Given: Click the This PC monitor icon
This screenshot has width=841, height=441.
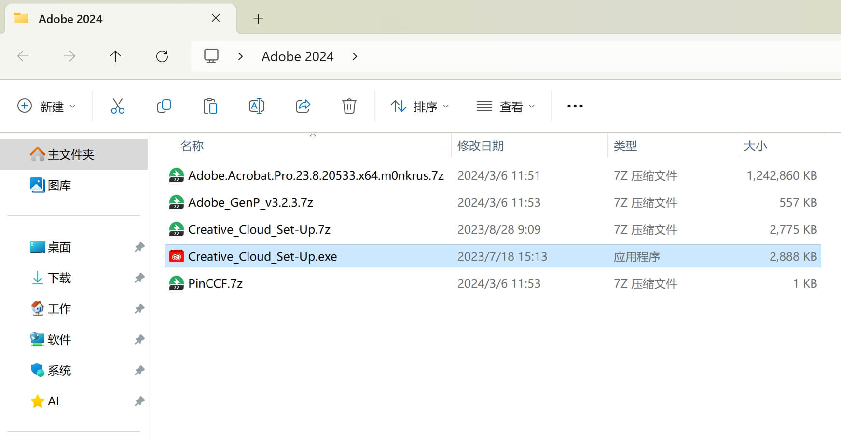Looking at the screenshot, I should 211,56.
